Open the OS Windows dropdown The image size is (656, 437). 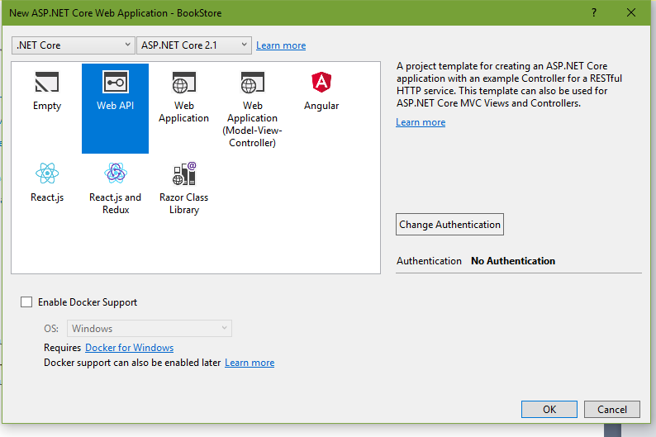150,328
